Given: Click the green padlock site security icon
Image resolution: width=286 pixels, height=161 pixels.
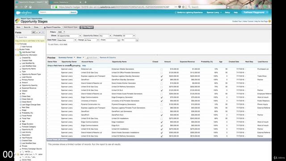Looking at the screenshot, I should [x=56, y=7].
